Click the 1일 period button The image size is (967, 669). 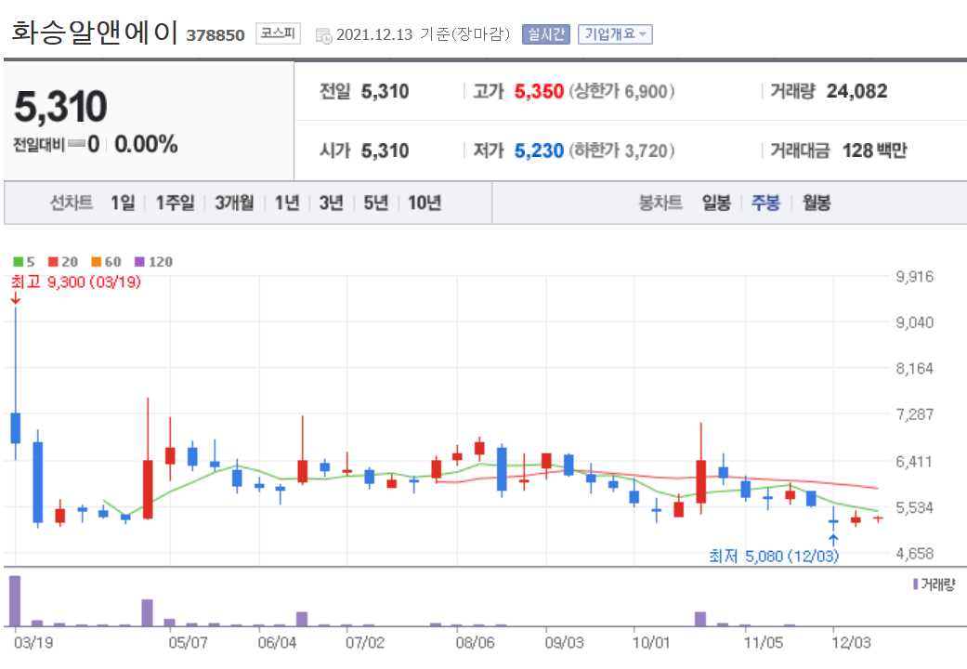tap(121, 203)
